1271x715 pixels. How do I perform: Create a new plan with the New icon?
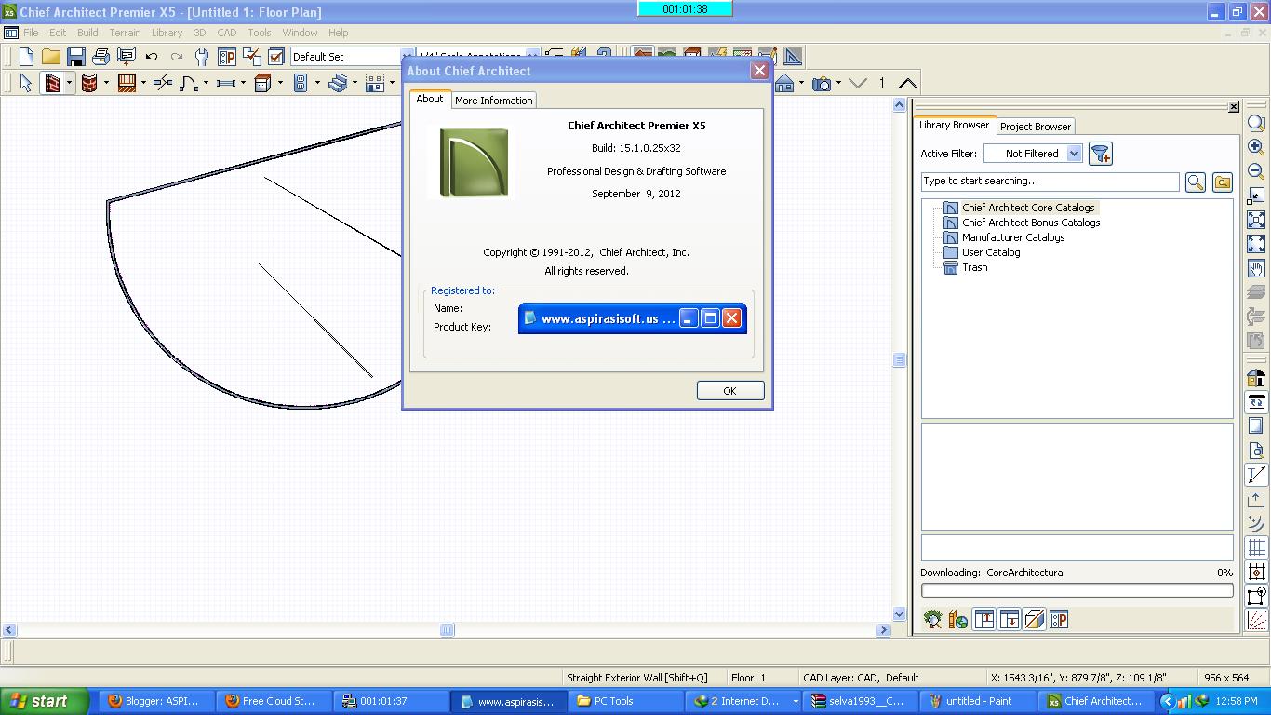[26, 57]
